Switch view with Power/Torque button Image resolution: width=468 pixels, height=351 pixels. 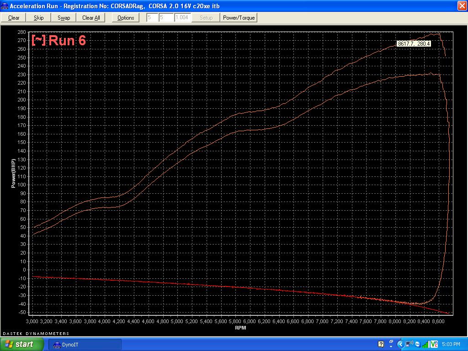(239, 18)
